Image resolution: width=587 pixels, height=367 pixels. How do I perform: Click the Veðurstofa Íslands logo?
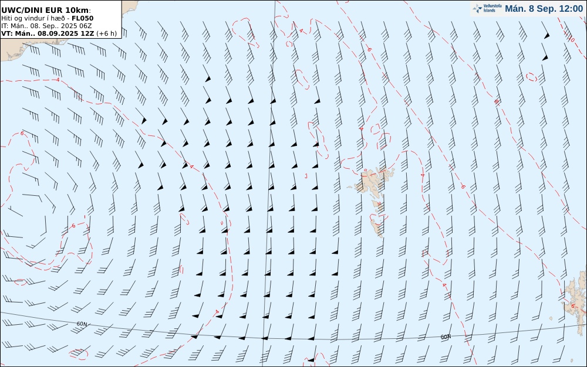pos(487,9)
